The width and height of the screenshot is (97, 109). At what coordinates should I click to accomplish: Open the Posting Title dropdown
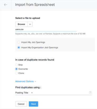tap(24, 93)
